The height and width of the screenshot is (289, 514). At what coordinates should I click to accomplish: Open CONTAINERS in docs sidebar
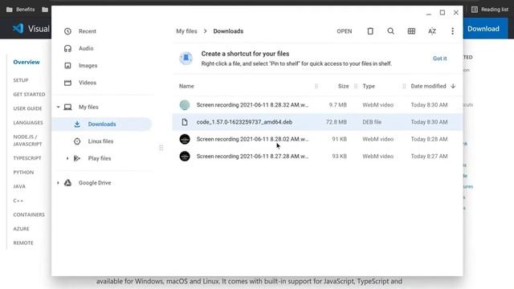click(x=29, y=214)
